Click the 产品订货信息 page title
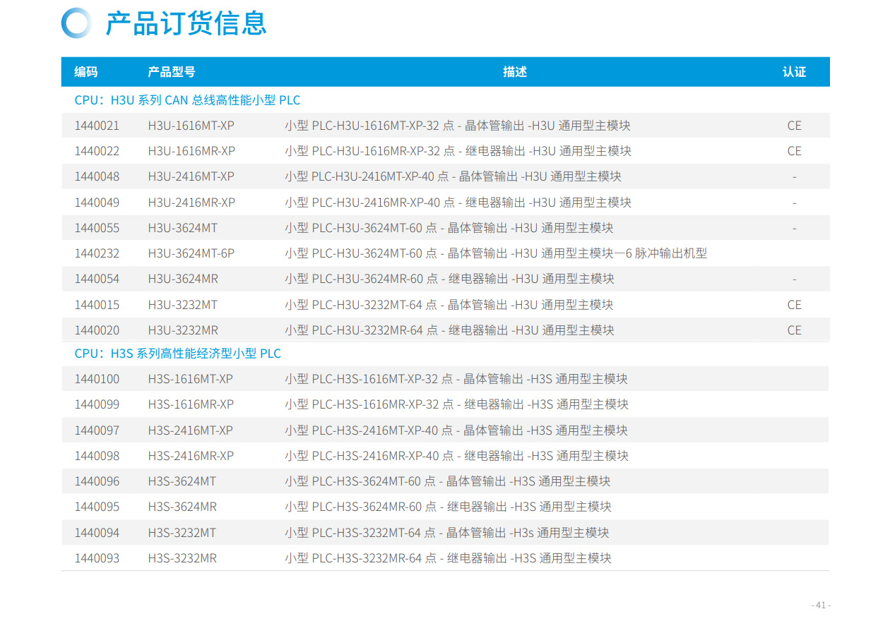The image size is (890, 621). (x=186, y=23)
